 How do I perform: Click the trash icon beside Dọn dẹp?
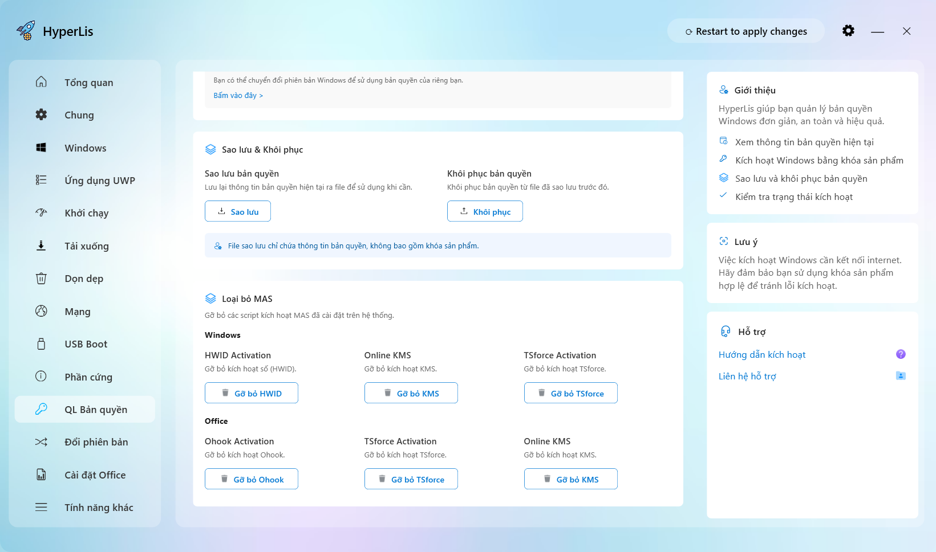point(41,279)
